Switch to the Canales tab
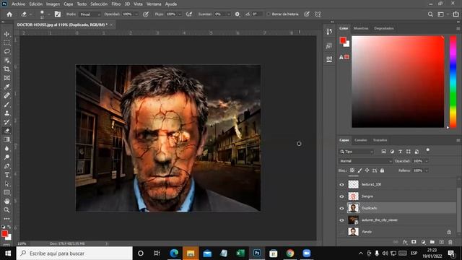 click(x=361, y=140)
